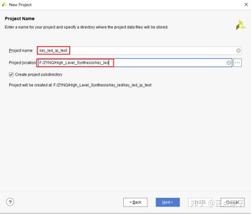
Task: Clear the Project location field
Action: (x=229, y=63)
